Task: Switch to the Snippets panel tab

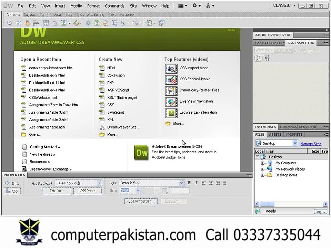Action: click(294, 135)
